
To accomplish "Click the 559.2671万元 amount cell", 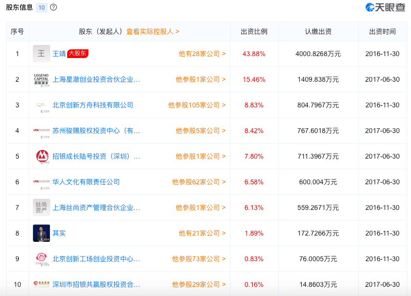I will coord(318,207).
